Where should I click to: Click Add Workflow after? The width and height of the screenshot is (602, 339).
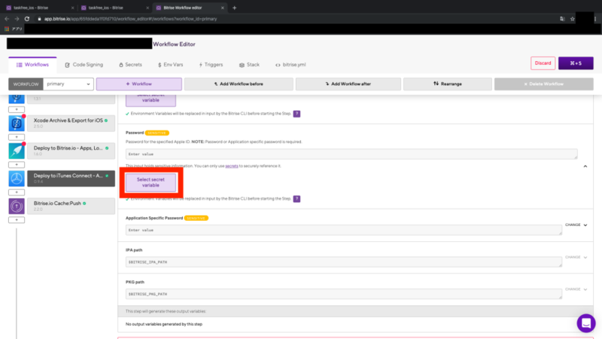348,84
